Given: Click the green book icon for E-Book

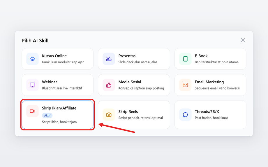Looking at the screenshot, I should click(x=185, y=59).
